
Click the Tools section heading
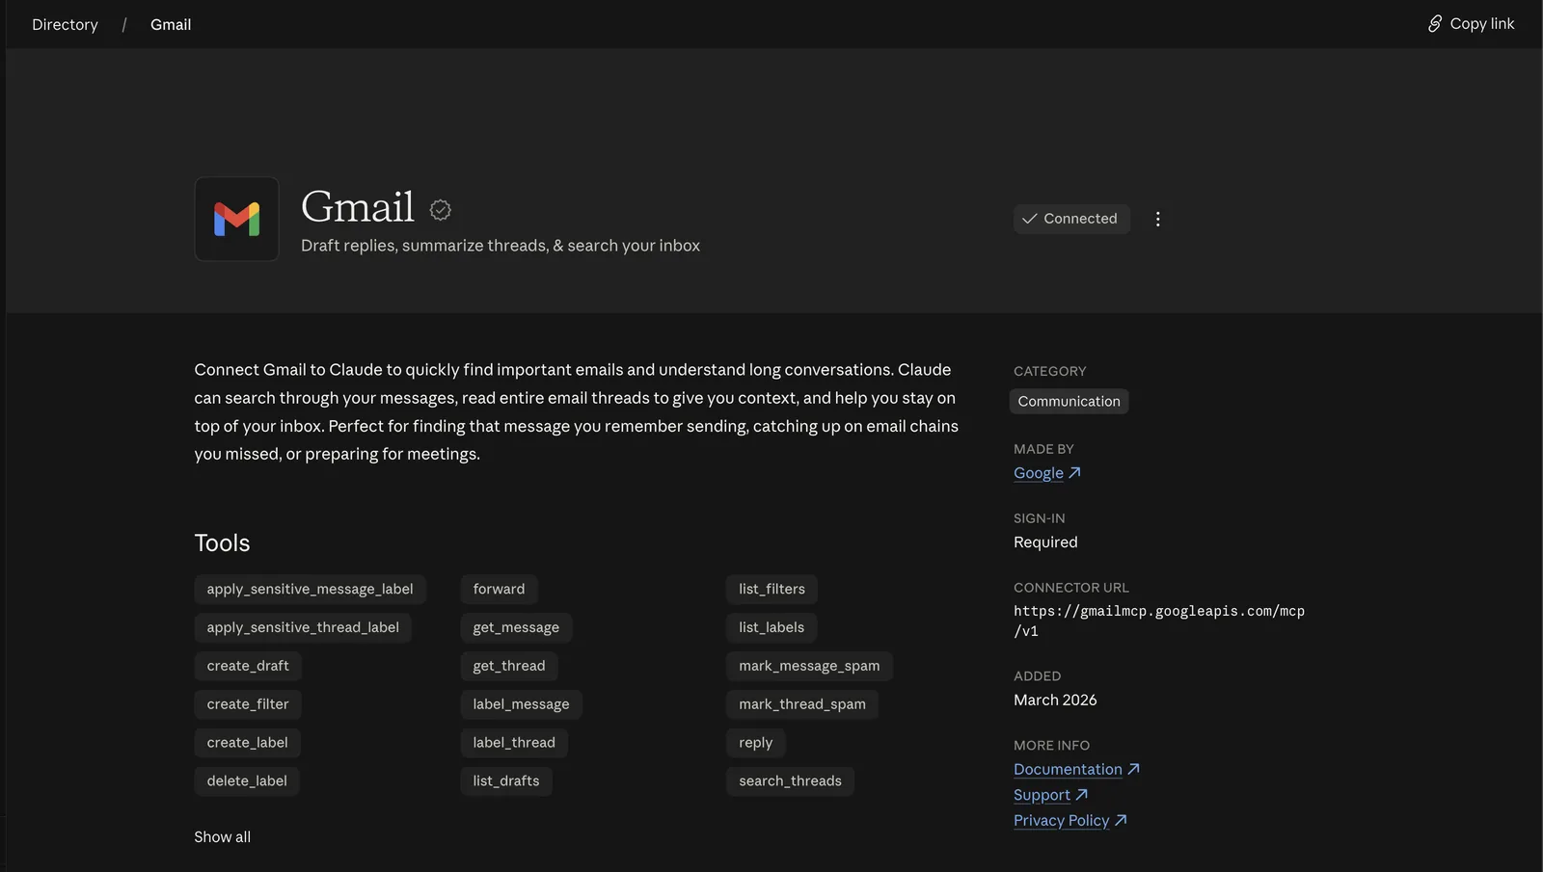[x=222, y=543]
